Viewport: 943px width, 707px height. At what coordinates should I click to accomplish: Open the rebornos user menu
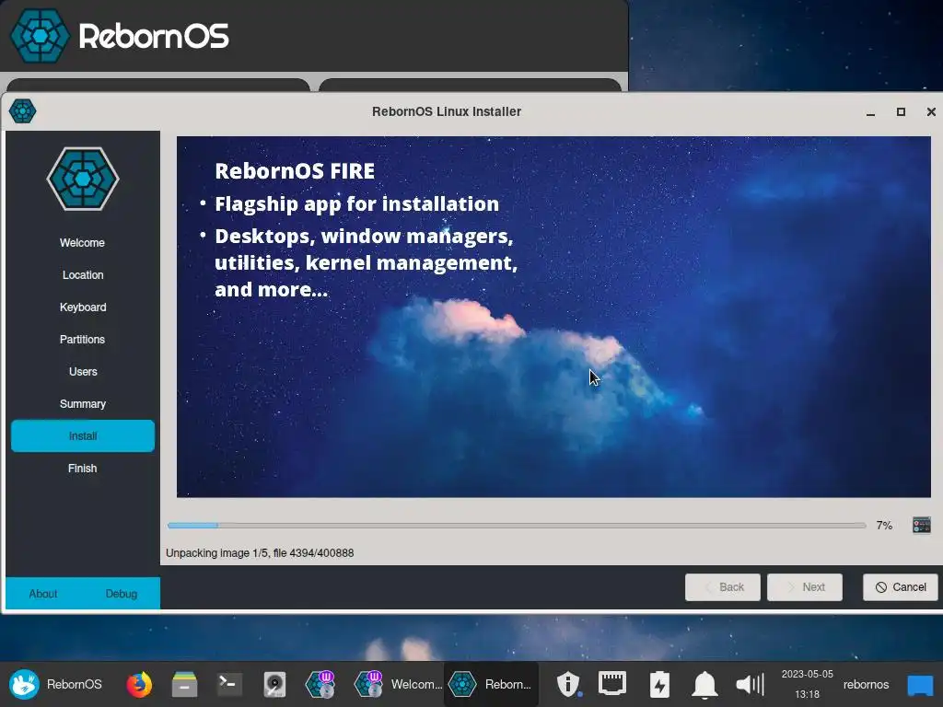(866, 684)
